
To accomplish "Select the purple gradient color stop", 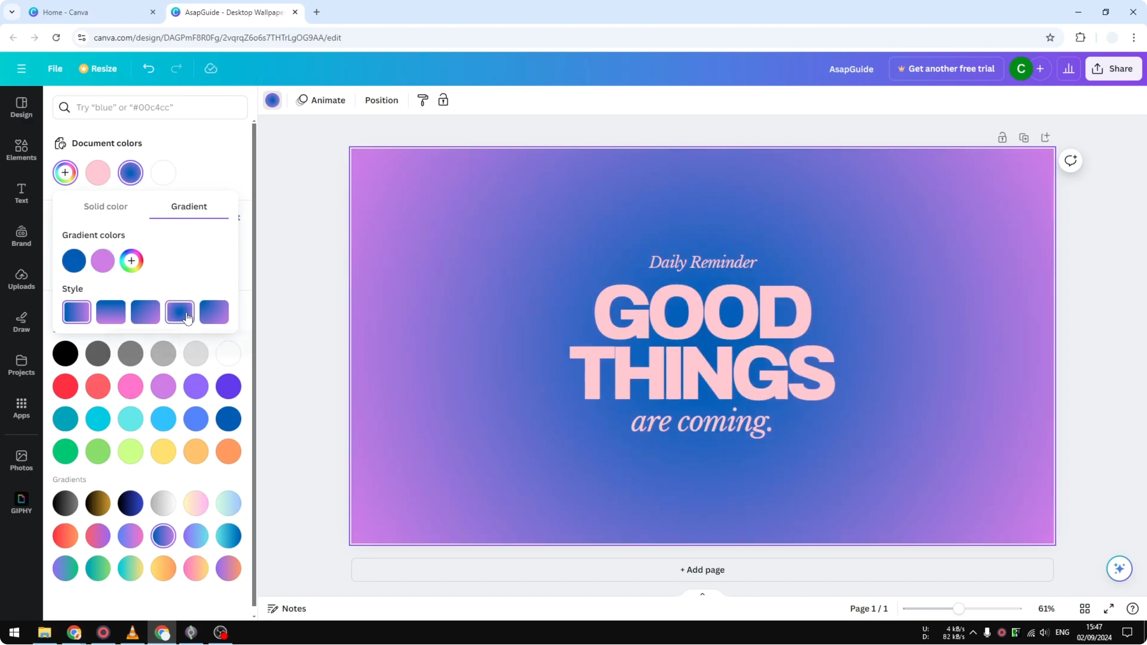I will pyautogui.click(x=103, y=261).
